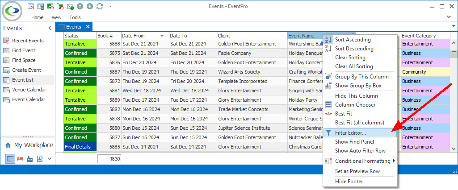Open Event Calendar in the sidebar

tap(28, 99)
